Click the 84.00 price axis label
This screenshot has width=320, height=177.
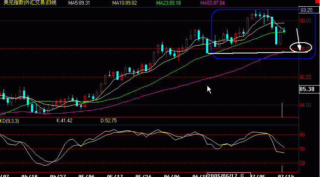click(305, 105)
